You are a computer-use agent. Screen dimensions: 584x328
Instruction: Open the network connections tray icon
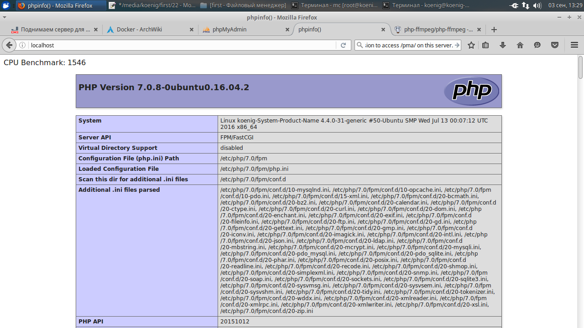pos(526,5)
